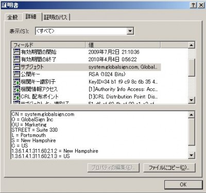Close the 証明書 dialog
The image size is (206, 193).
tap(201, 5)
